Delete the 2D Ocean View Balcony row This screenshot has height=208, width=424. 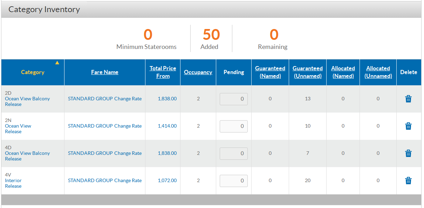tap(408, 99)
